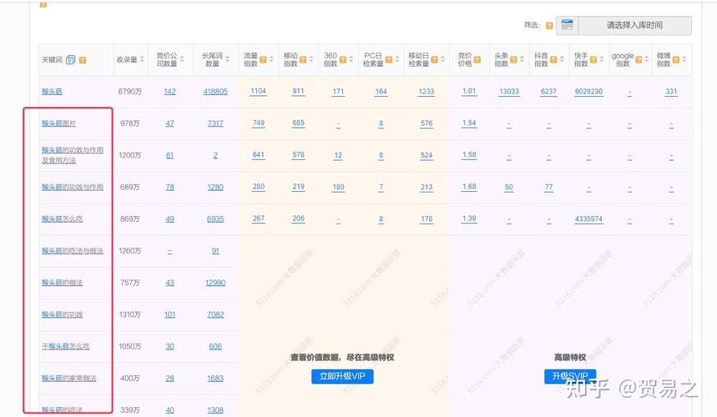
Task: Show help for the 移动指数 column
Action: 303,59
